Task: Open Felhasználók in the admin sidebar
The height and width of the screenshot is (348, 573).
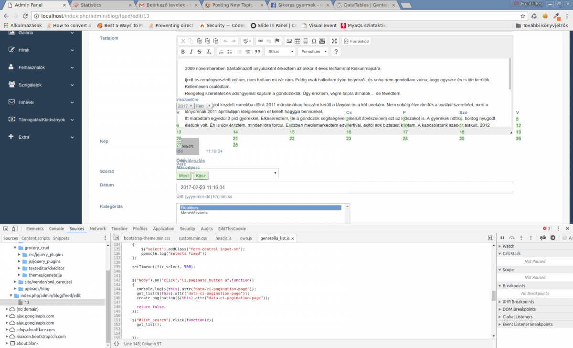Action: pyautogui.click(x=41, y=67)
